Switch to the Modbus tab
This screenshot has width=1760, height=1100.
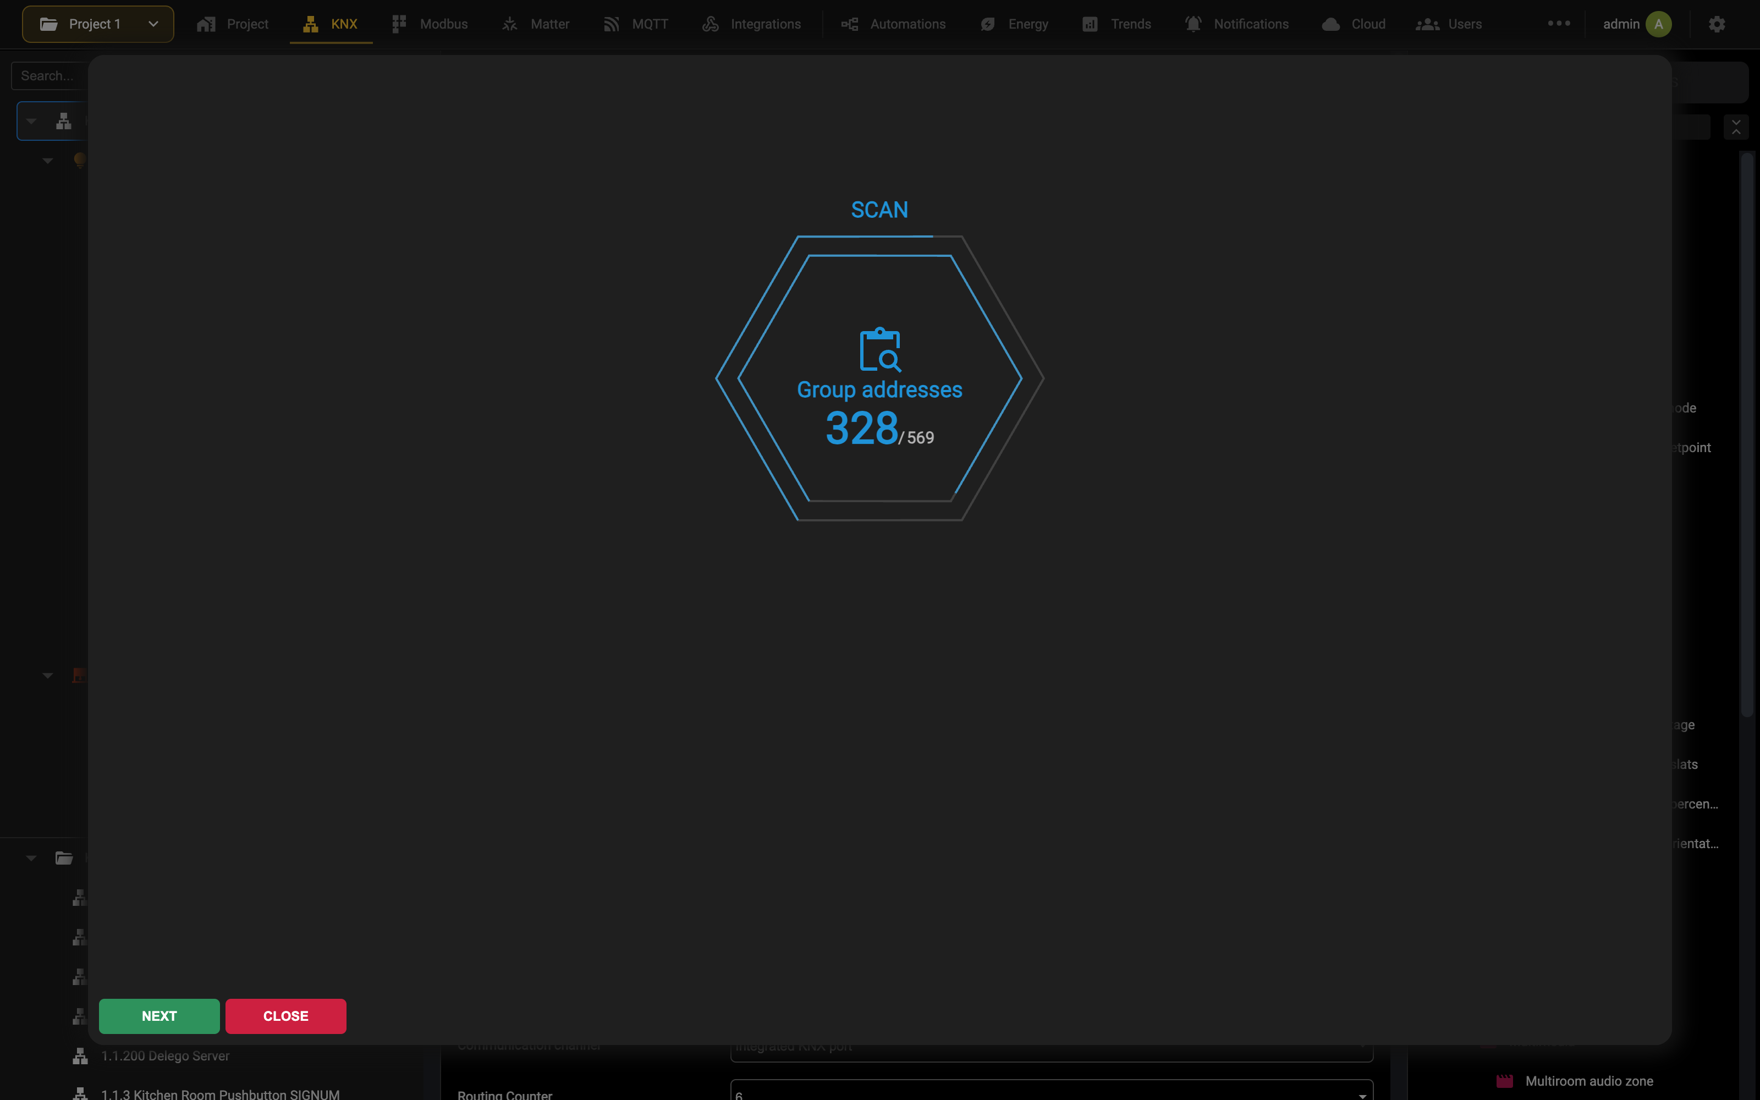coord(430,24)
